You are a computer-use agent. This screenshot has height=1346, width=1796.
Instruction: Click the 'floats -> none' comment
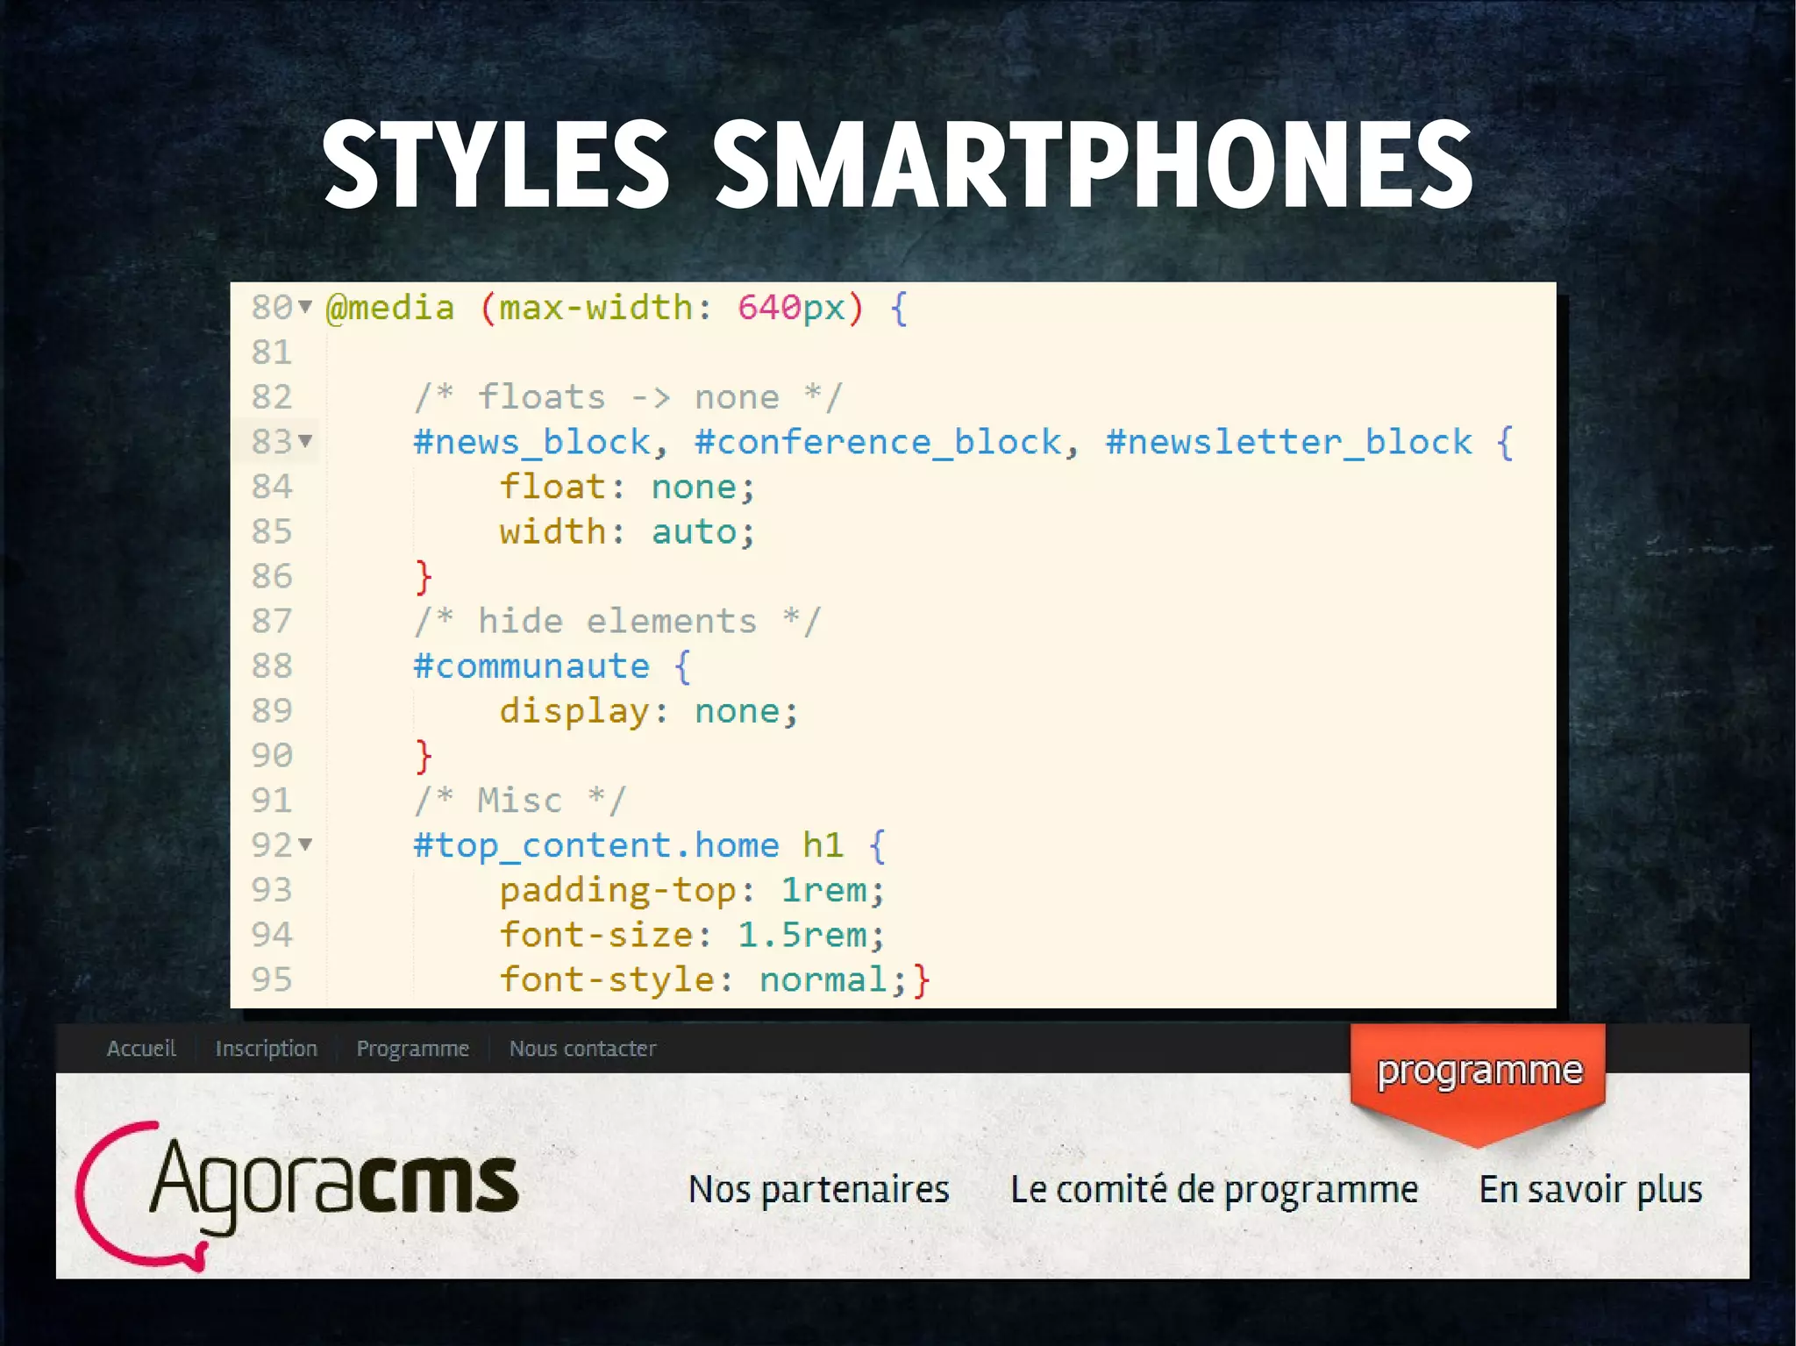coord(628,397)
